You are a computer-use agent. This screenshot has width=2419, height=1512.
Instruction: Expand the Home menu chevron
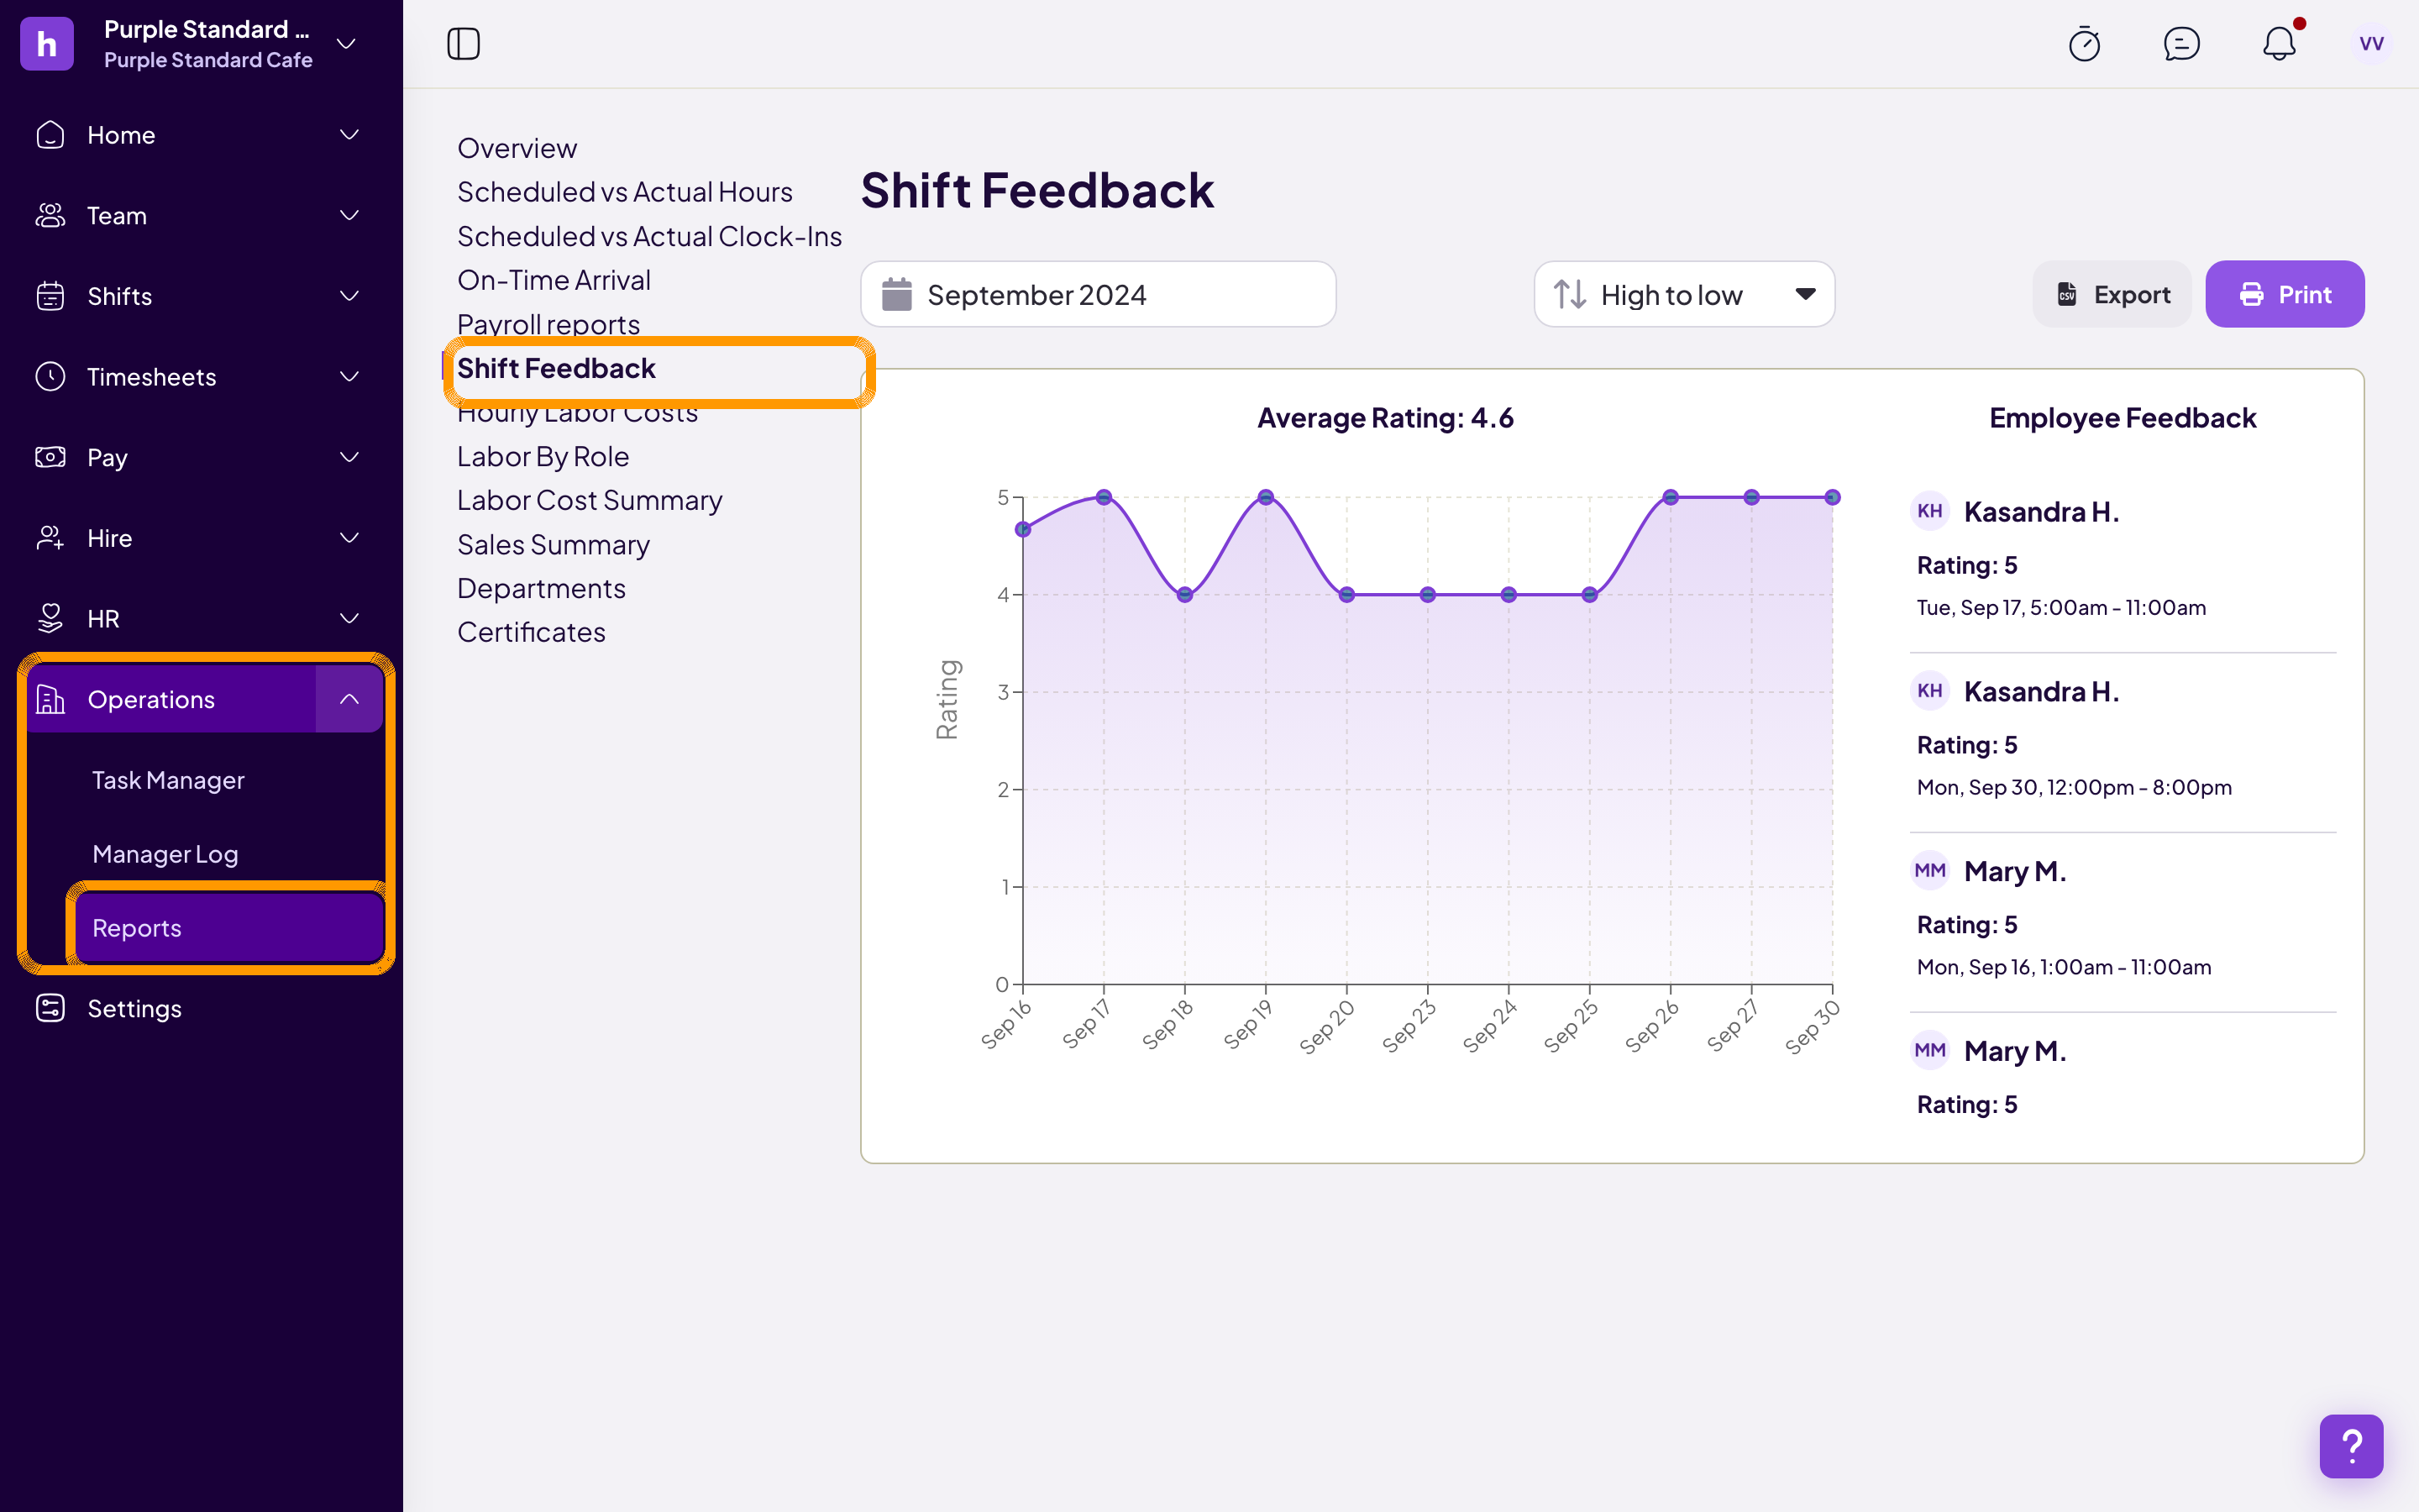(349, 134)
